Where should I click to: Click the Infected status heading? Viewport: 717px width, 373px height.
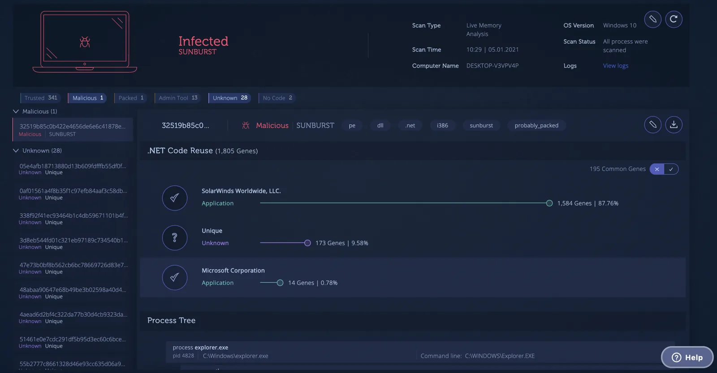coord(203,41)
